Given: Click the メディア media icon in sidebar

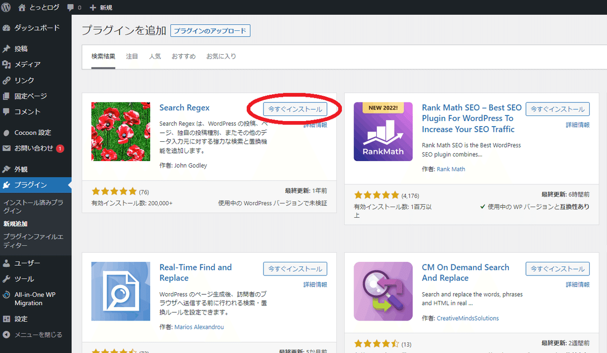Looking at the screenshot, I should [7, 65].
